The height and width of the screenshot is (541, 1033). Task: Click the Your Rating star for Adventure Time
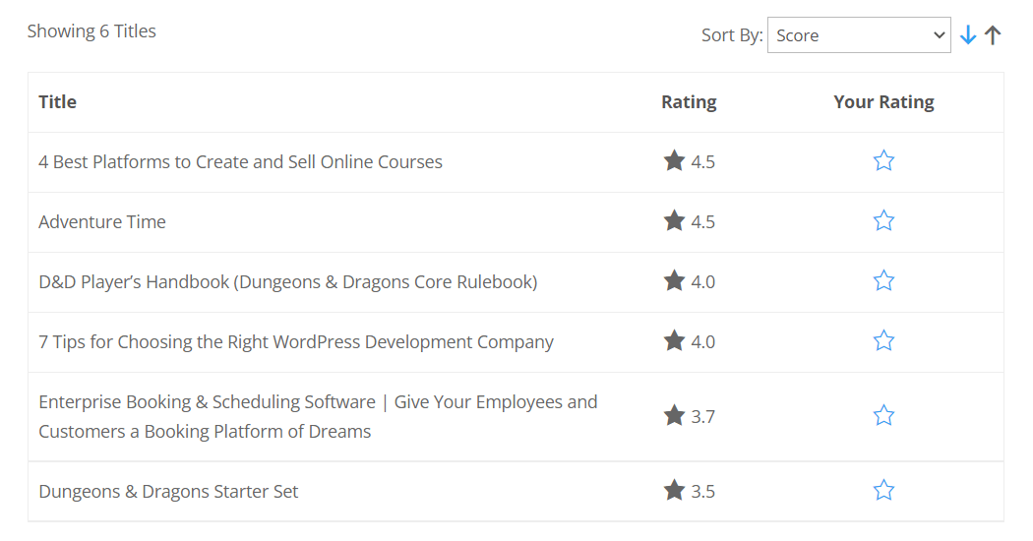[x=883, y=221]
